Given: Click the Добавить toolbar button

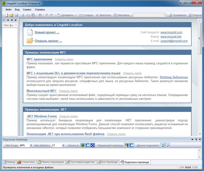Looking at the screenshot, I should [x=65, y=15].
